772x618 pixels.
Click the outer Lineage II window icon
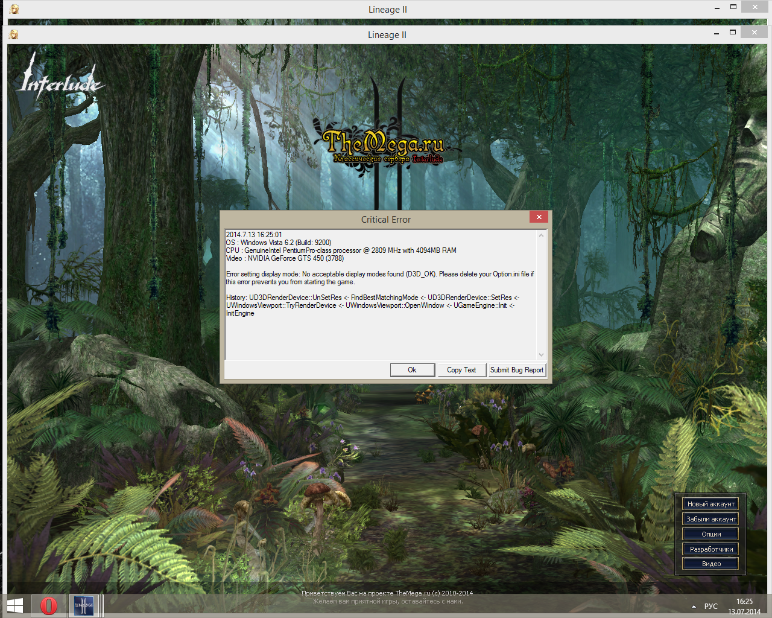click(x=14, y=10)
